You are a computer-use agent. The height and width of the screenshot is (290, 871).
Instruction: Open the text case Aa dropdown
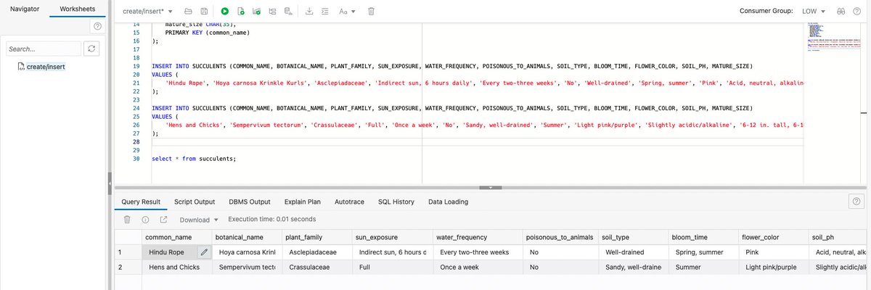click(x=347, y=12)
